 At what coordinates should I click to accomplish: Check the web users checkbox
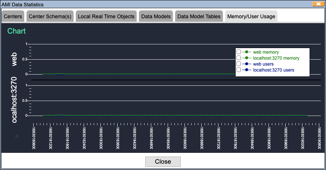pyautogui.click(x=239, y=64)
